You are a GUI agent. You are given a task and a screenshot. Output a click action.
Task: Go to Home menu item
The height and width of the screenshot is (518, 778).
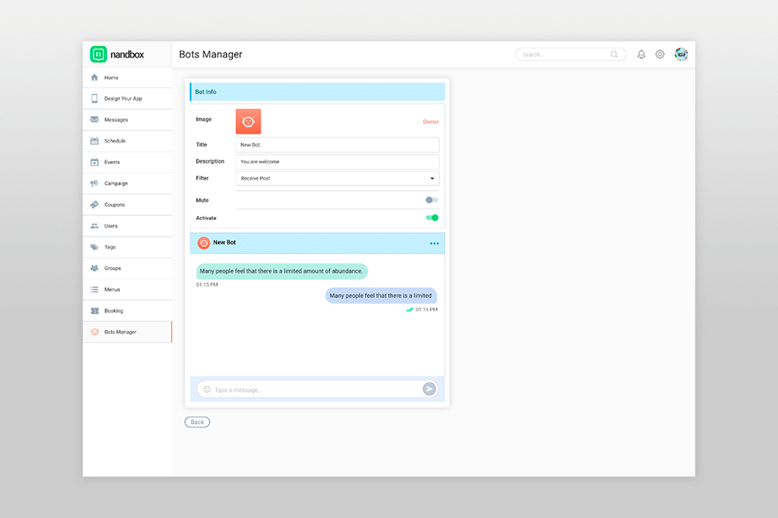(x=127, y=78)
